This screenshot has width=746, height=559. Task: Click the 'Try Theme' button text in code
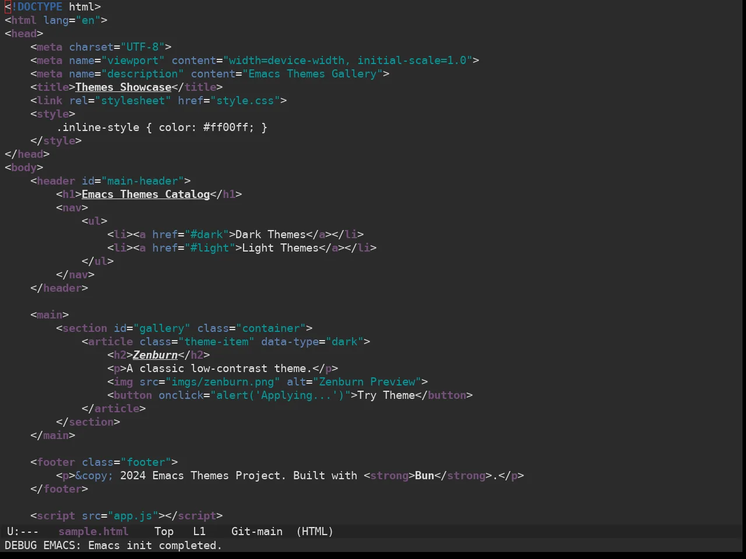[386, 395]
